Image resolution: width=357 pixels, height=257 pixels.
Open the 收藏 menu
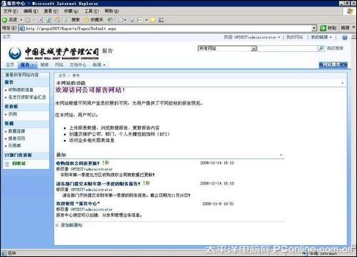[71, 11]
